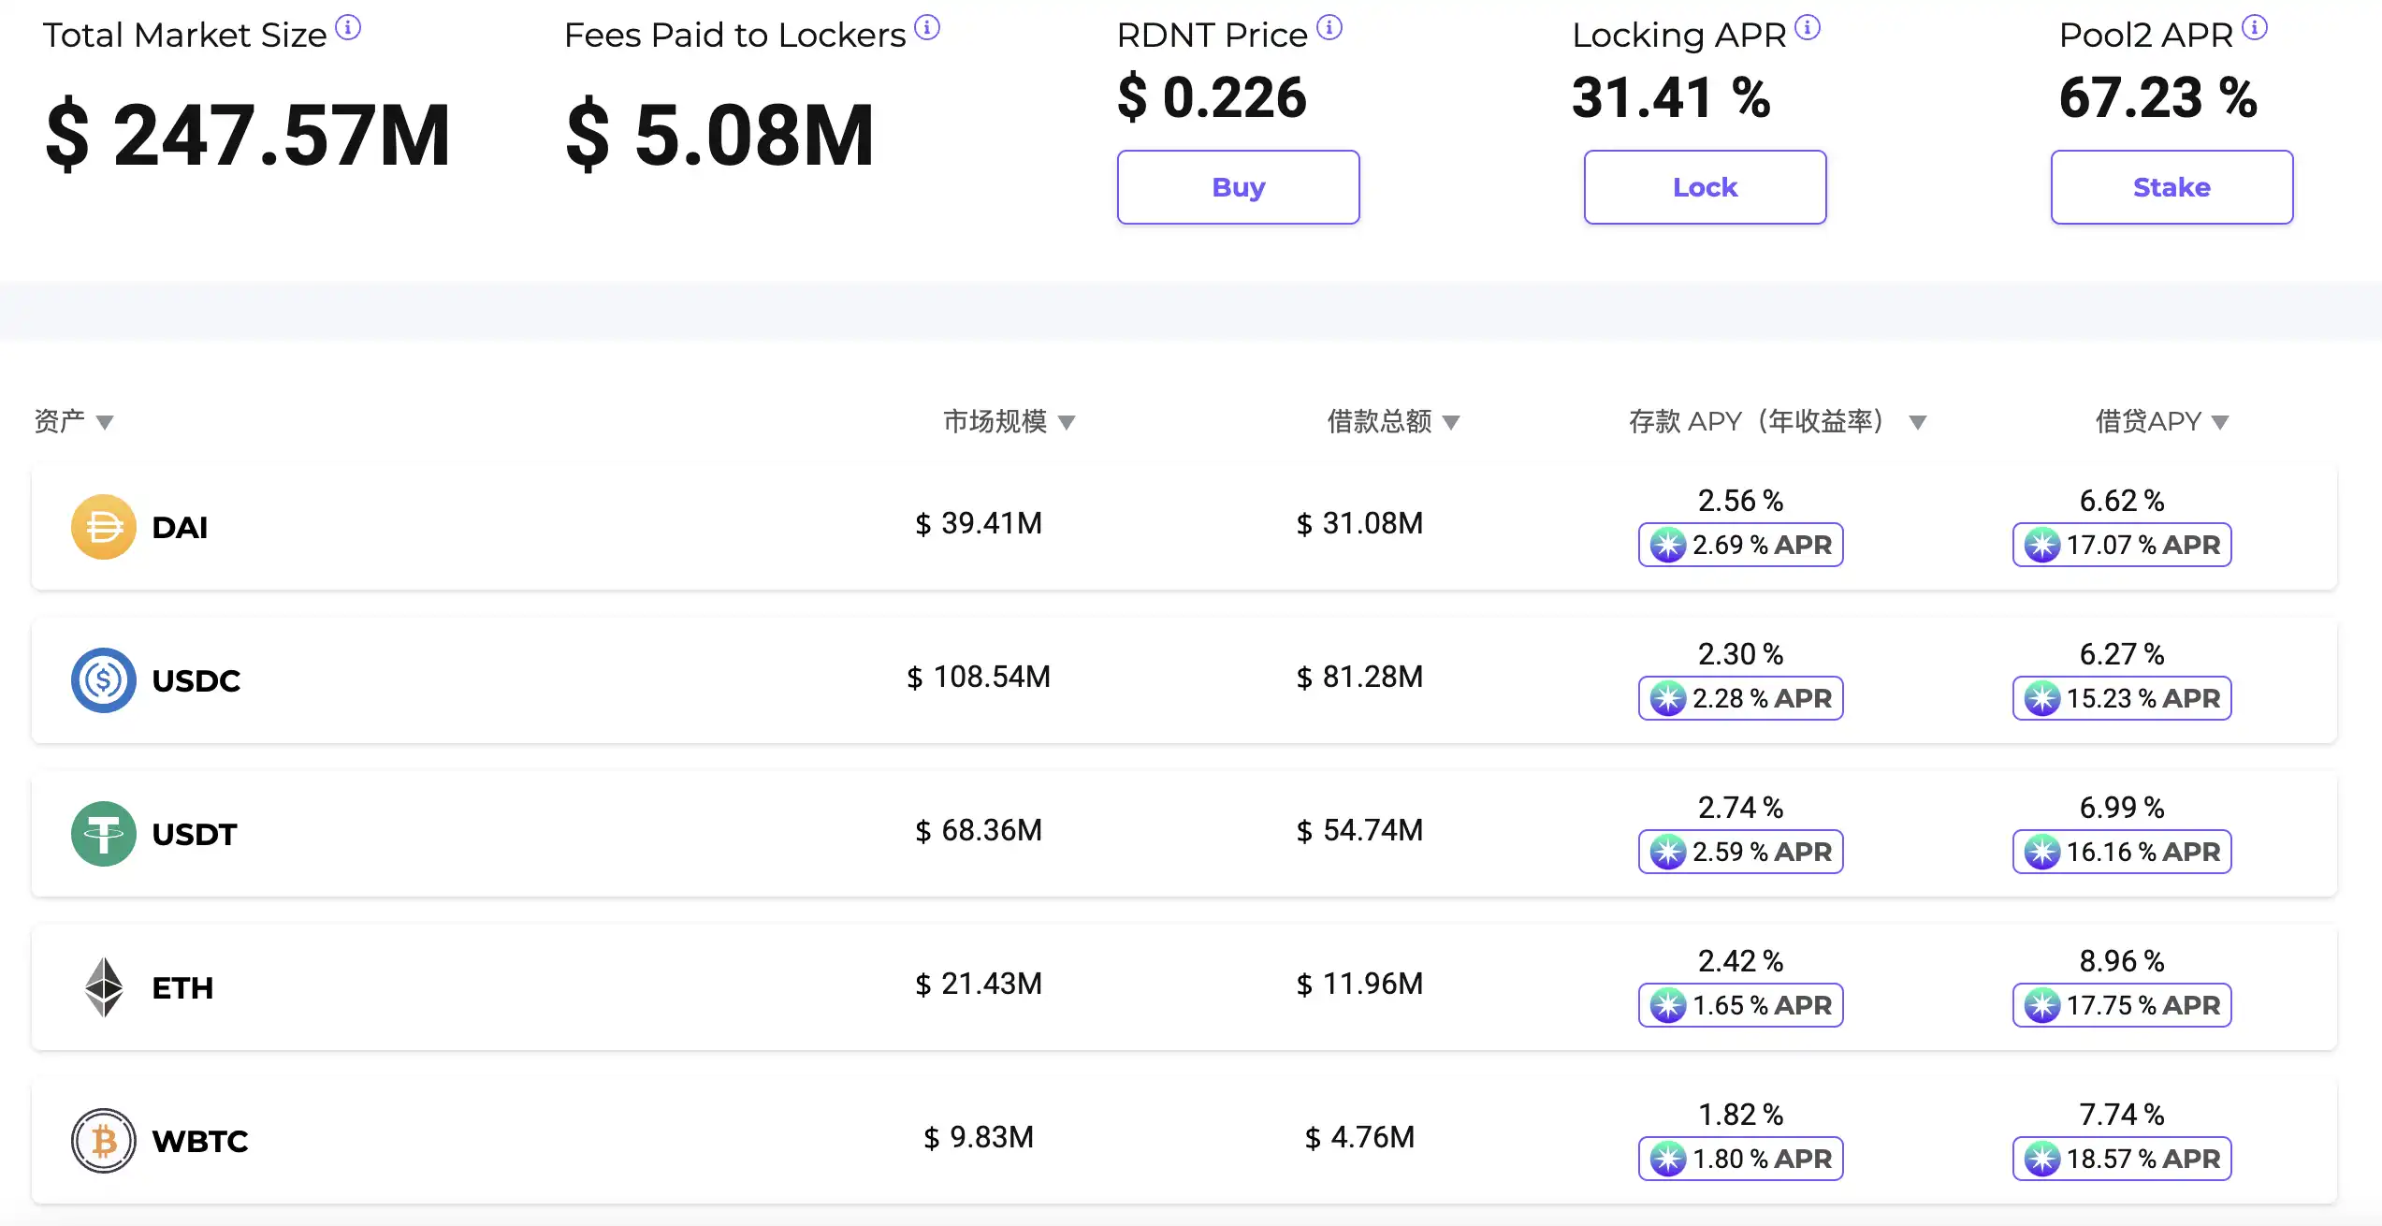
Task: Click RDNT reward icon in USDC deposit APR badge
Action: [x=1668, y=698]
